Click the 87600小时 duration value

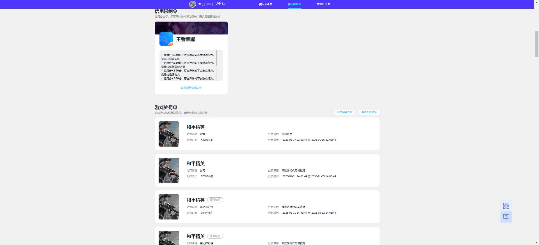pyautogui.click(x=207, y=176)
